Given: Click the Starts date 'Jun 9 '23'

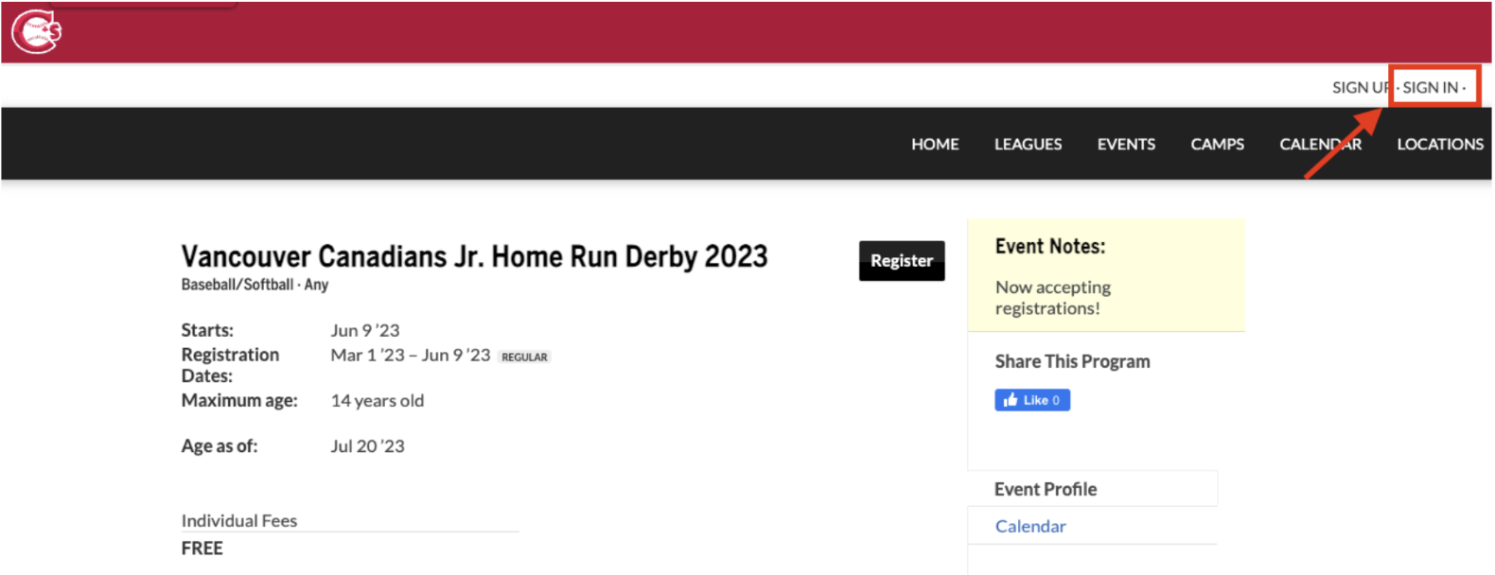Looking at the screenshot, I should click(365, 330).
